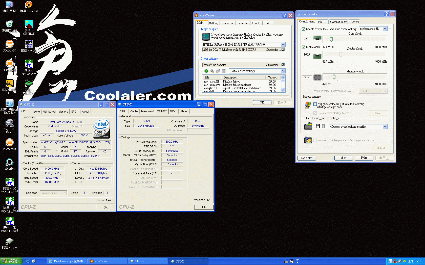Image resolution: width=425 pixels, height=265 pixels.
Task: Open the 3DMark05 desktop icon
Action: (9, 46)
